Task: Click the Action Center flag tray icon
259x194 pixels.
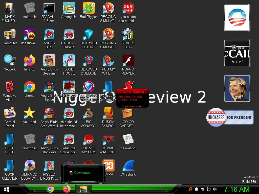Action: (x=203, y=189)
